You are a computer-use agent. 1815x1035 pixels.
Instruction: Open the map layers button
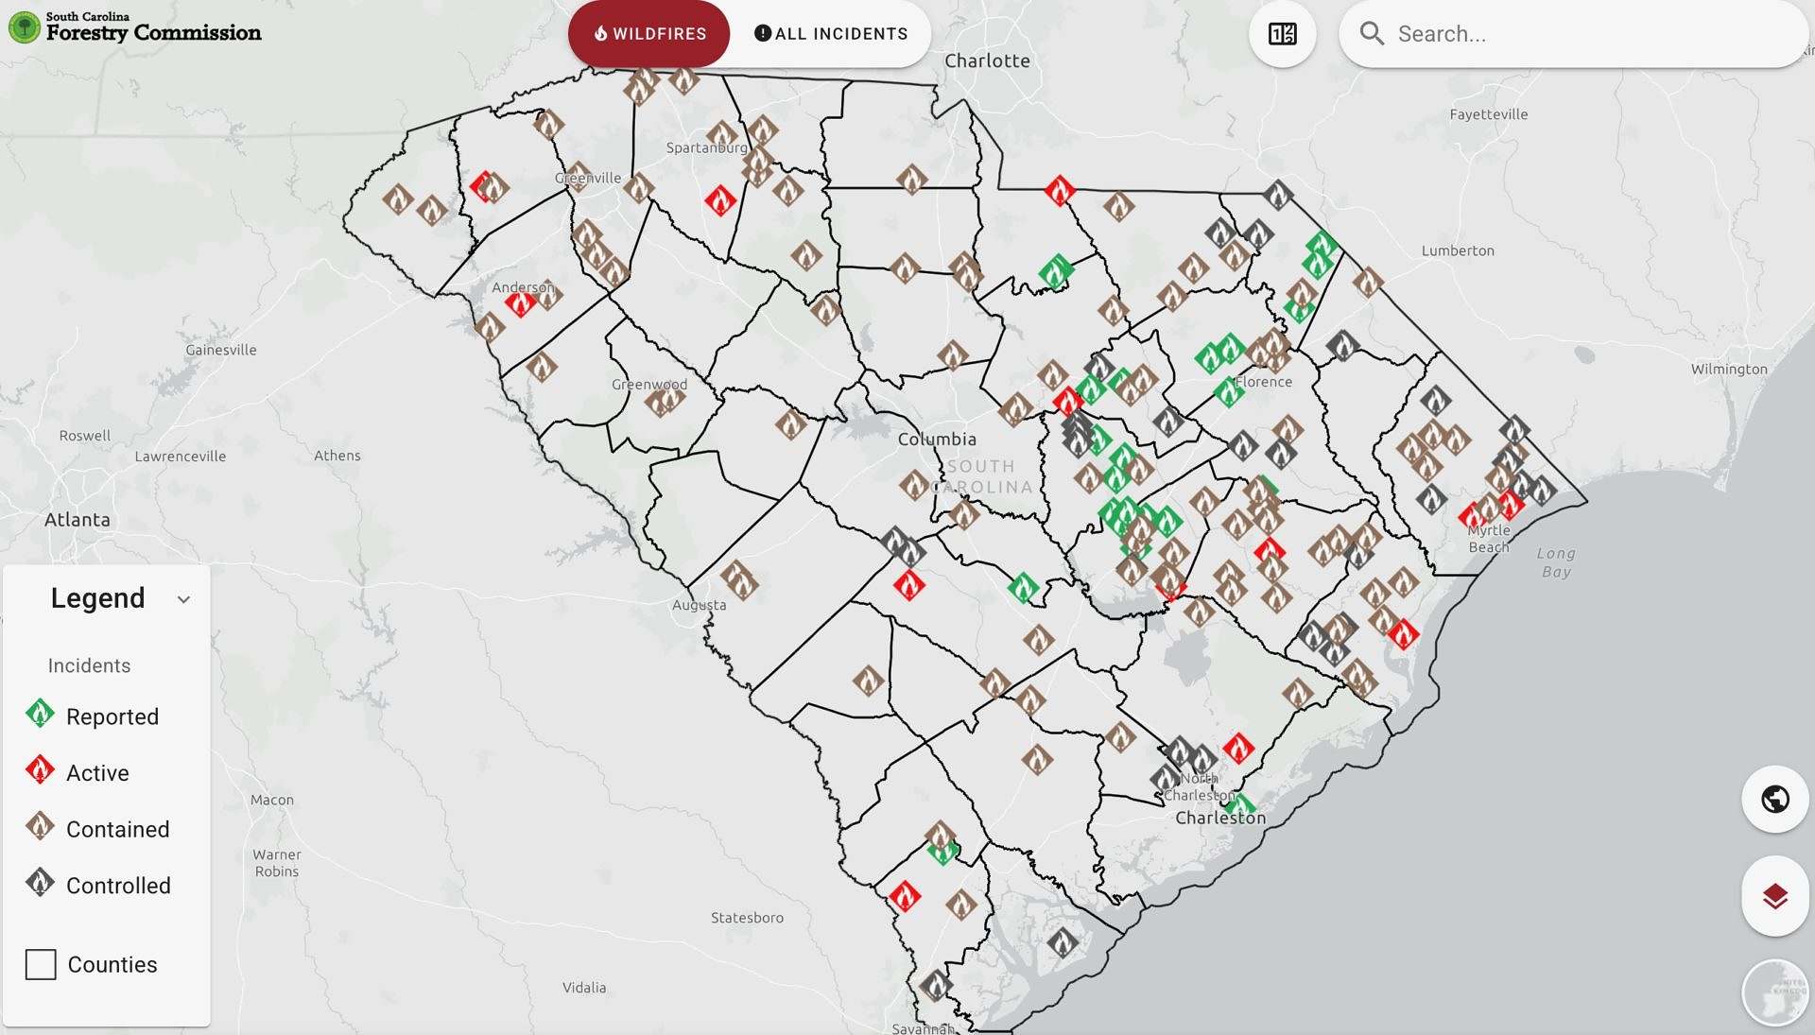1774,896
